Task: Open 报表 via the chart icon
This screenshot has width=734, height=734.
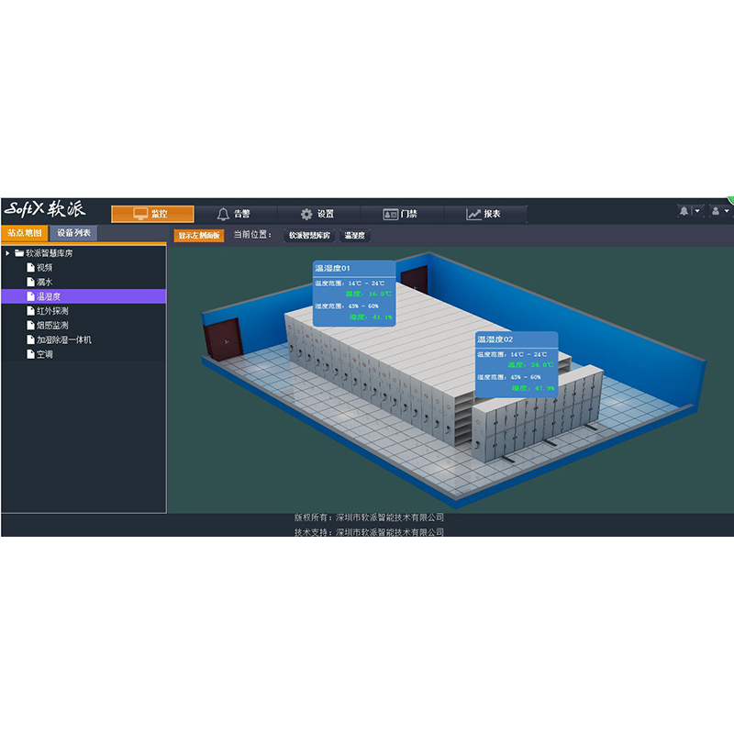Action: 473,214
